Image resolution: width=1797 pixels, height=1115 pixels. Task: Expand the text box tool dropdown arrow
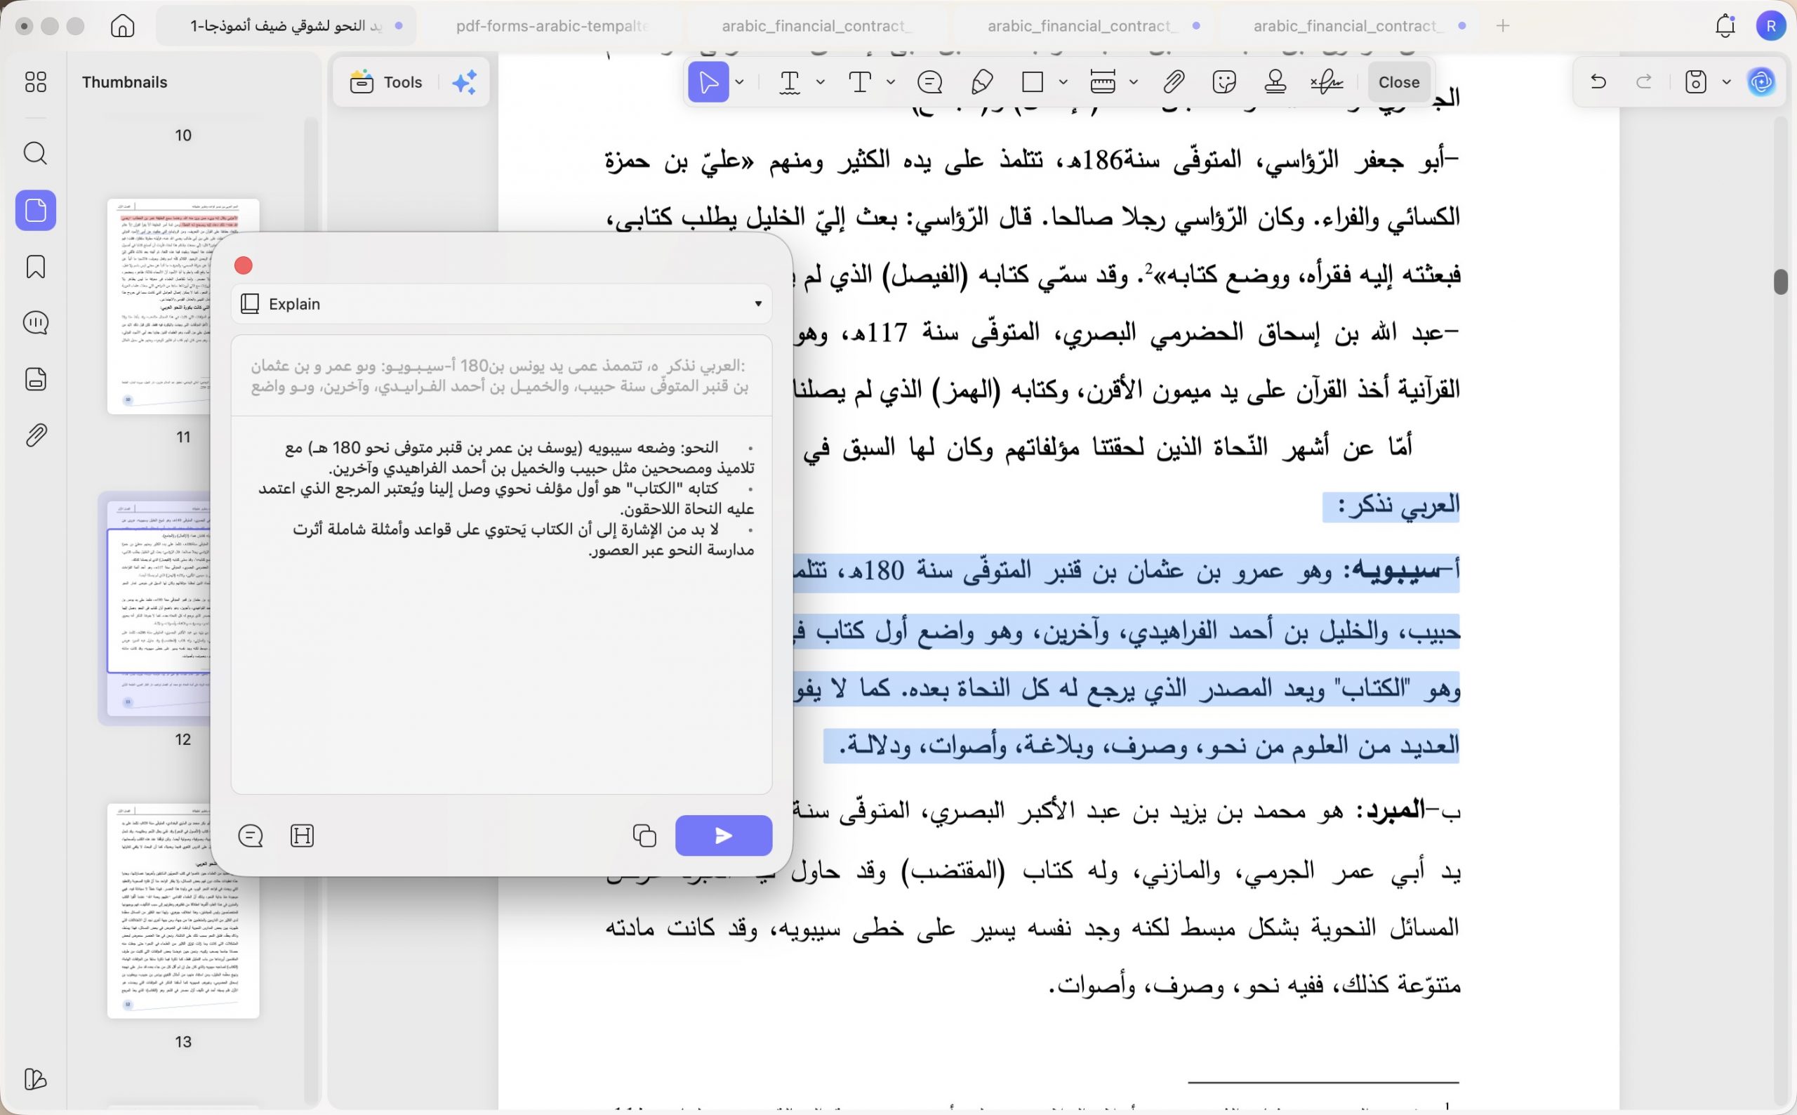[x=890, y=82]
